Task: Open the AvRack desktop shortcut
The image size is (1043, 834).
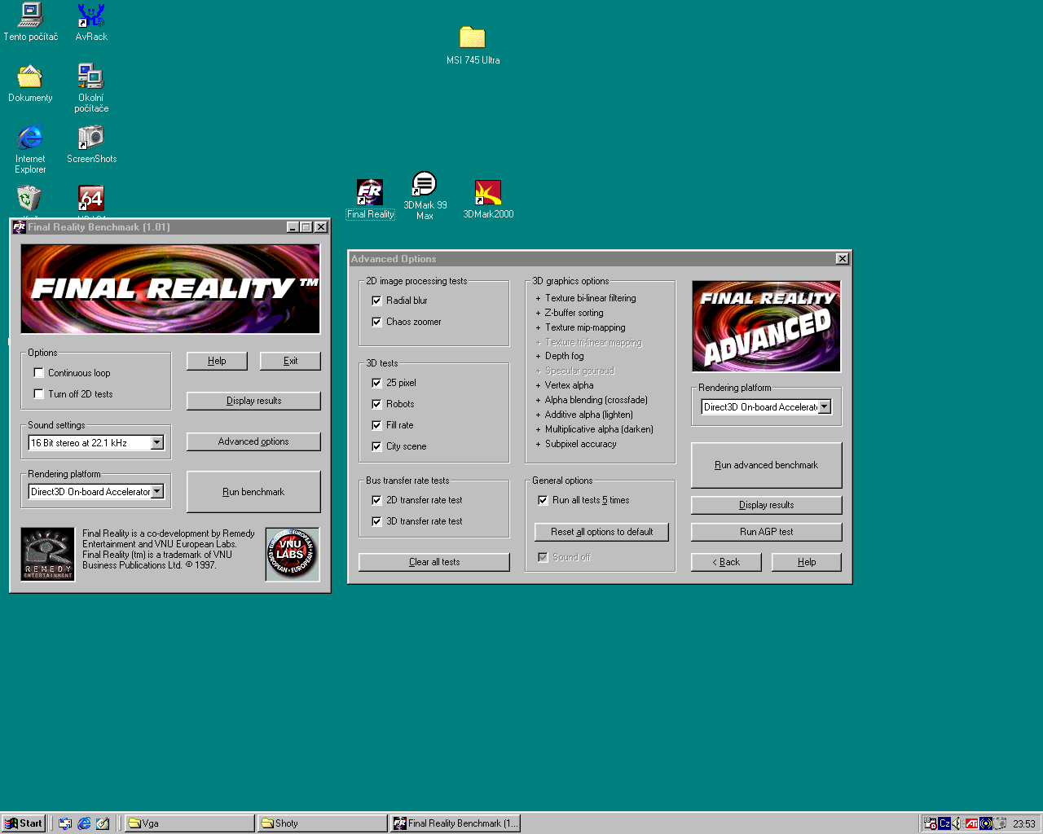Action: tap(91, 15)
